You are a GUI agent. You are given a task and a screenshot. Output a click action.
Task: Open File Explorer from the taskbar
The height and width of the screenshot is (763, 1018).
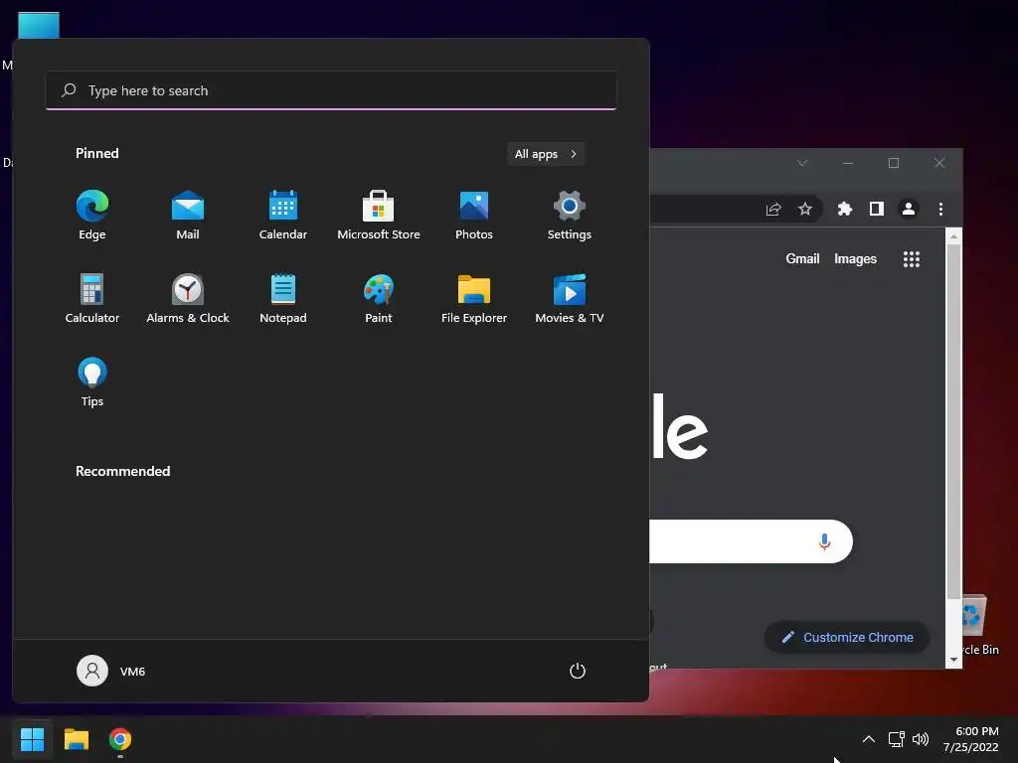click(x=76, y=739)
